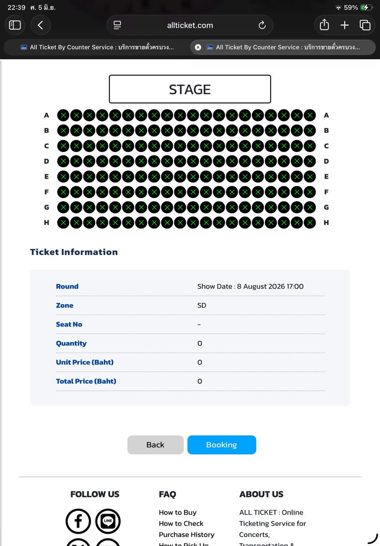This screenshot has height=546, width=380.
Task: Open the How to Buy FAQ link
Action: 178,512
